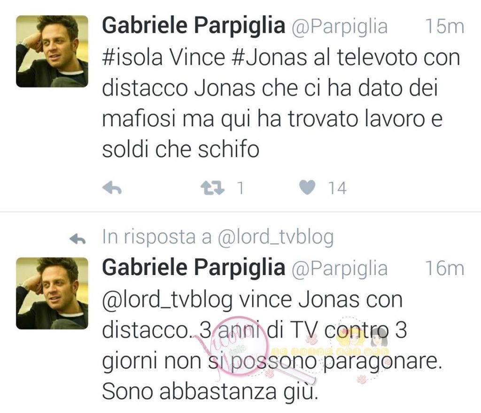Image resolution: width=481 pixels, height=413 pixels.
Task: Retweet the #isola Vince tweet
Action: 212,188
